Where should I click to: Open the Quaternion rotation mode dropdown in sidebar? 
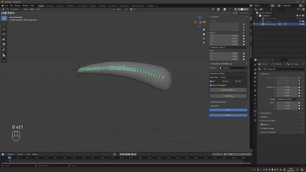228,47
